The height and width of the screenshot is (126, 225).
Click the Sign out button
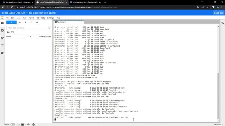point(219,13)
